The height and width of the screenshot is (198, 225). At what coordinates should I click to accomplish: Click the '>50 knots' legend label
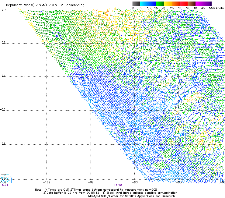coord(216,8)
